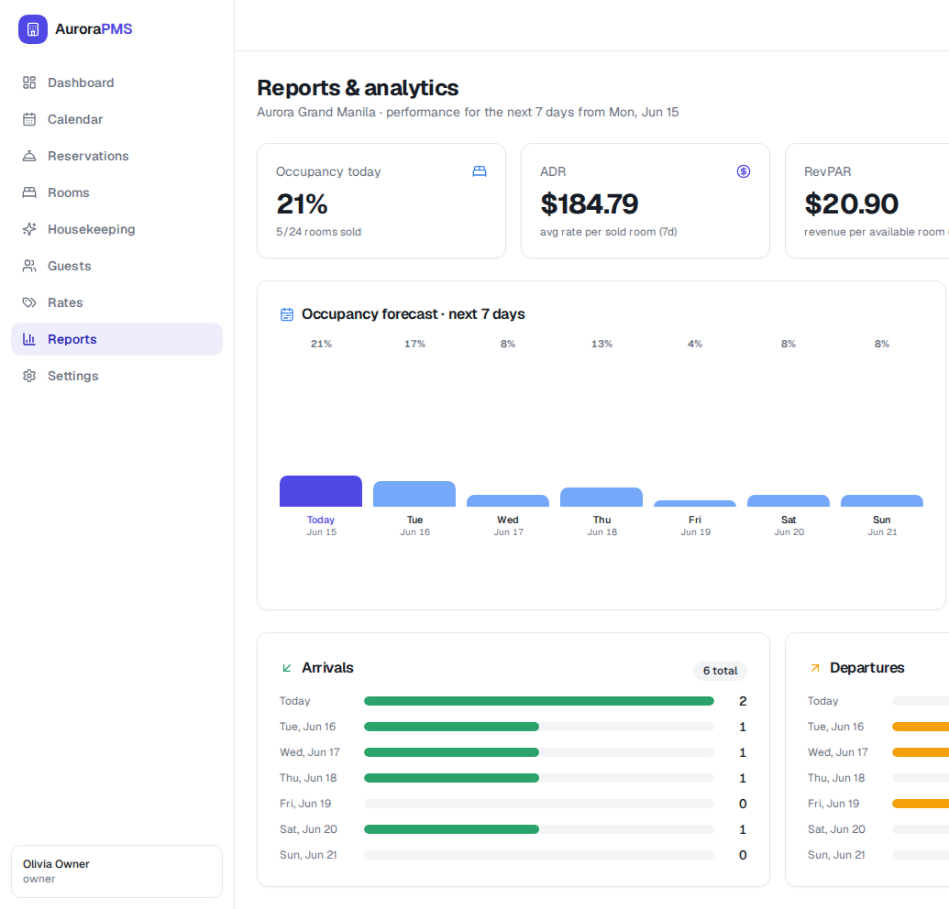Screen dimensions: 949x909
Task: Click the 4% label above Friday bar
Action: [x=695, y=344]
